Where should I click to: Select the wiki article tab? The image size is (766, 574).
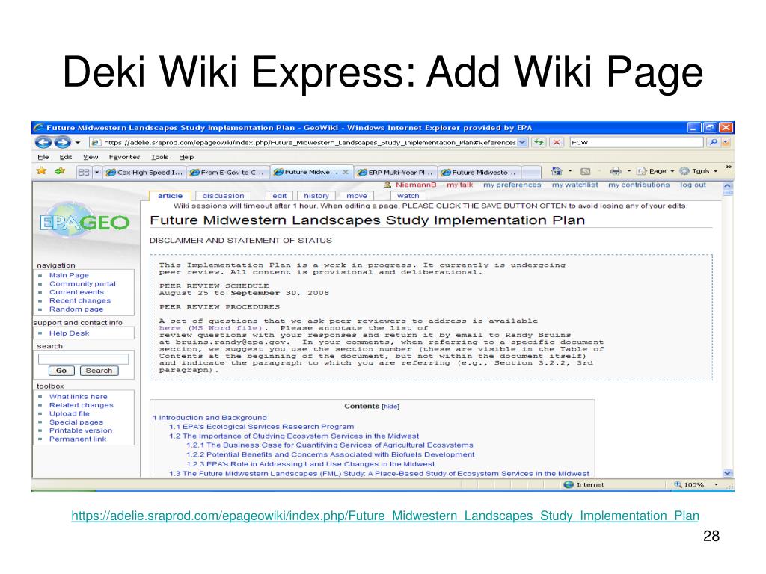pos(170,196)
